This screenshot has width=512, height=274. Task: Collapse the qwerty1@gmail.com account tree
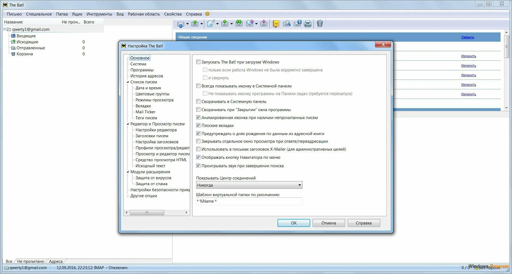click(4, 29)
